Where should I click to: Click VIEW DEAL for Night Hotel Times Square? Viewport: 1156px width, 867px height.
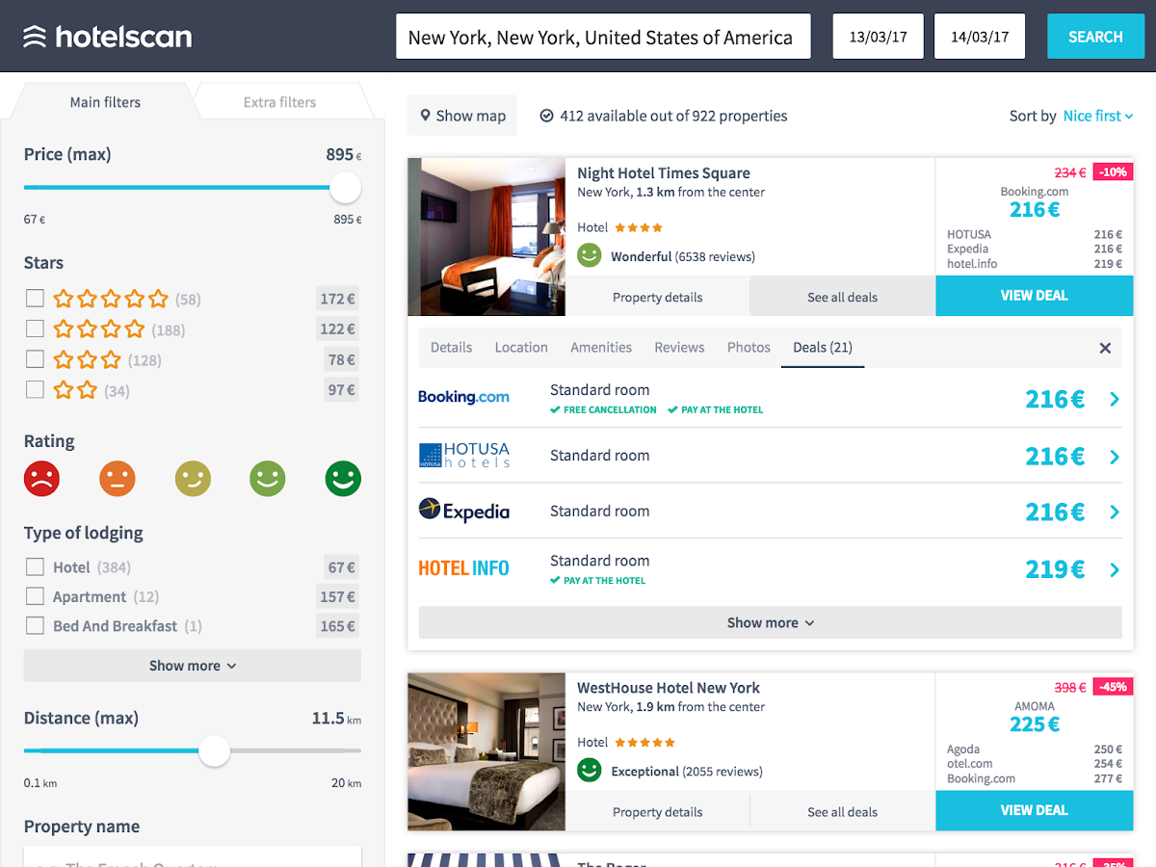pyautogui.click(x=1034, y=296)
